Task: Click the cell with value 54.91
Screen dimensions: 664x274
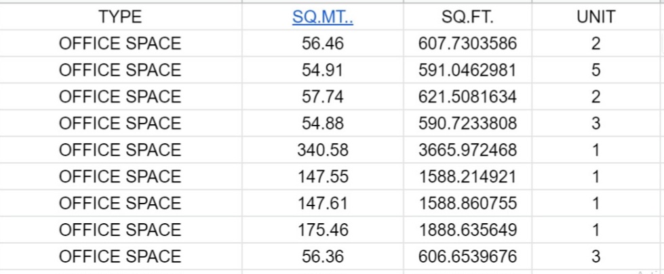Action: point(323,70)
